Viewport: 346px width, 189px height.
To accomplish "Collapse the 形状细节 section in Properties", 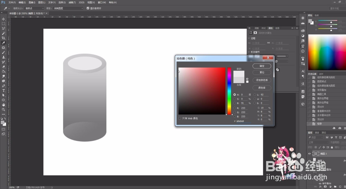I will click(x=249, y=52).
